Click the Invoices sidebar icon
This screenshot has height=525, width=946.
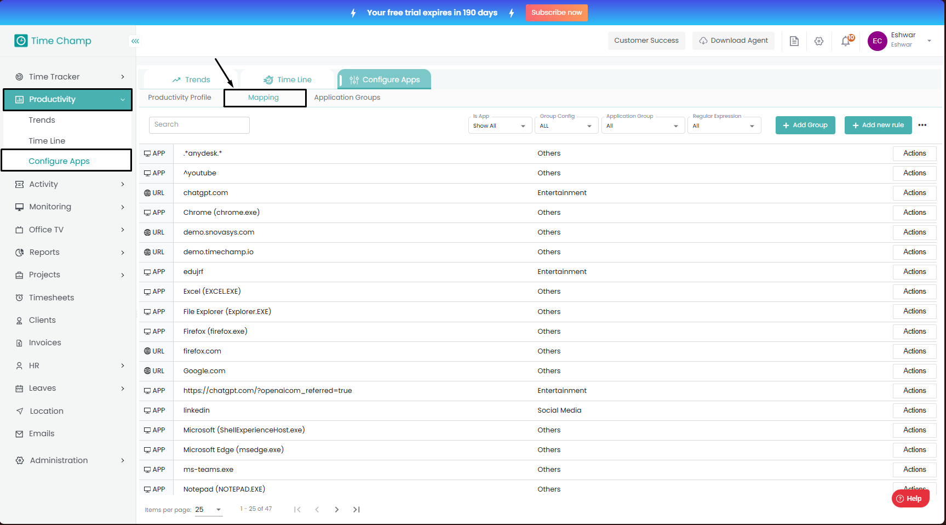pyautogui.click(x=19, y=343)
